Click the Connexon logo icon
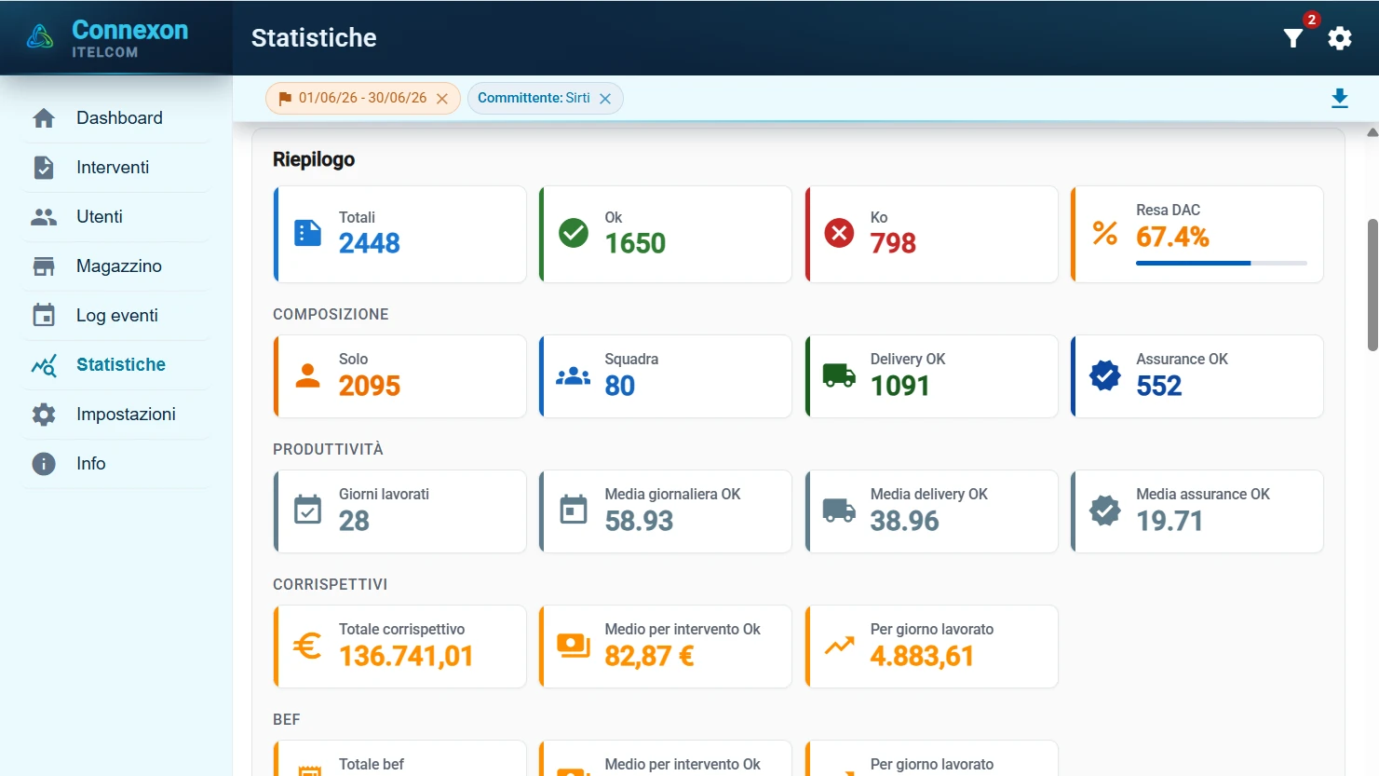1379x776 pixels. [40, 37]
